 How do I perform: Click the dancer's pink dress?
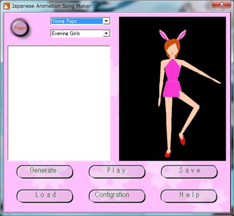pos(172,78)
